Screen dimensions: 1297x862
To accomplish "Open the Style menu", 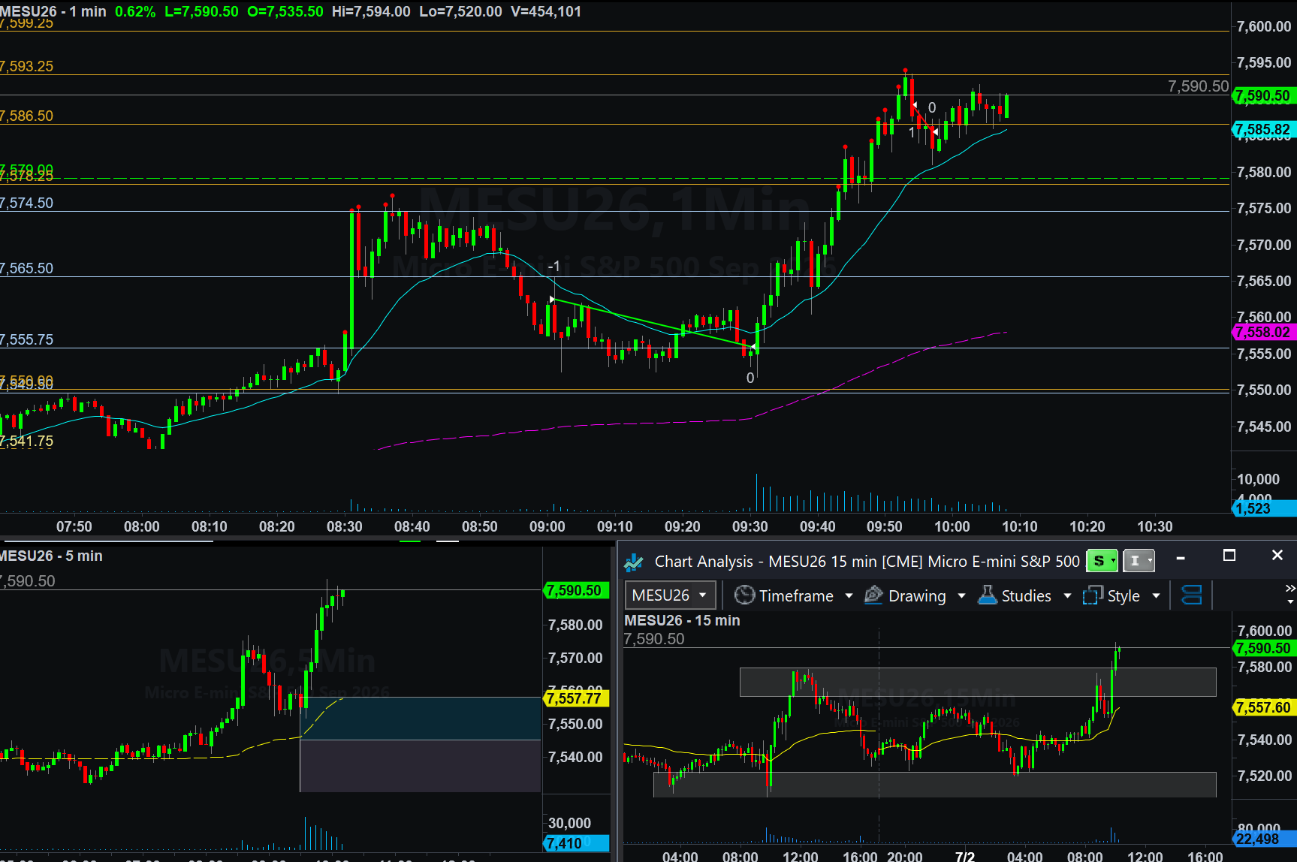I will (1121, 595).
